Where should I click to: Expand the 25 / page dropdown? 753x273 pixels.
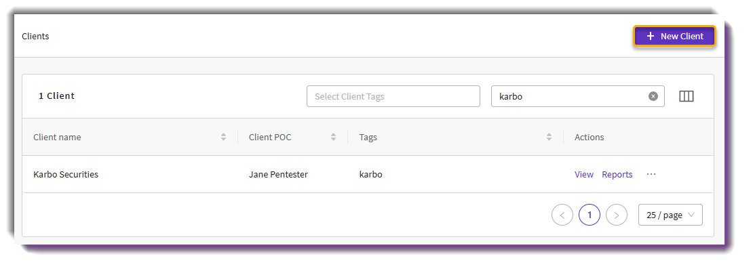(670, 215)
